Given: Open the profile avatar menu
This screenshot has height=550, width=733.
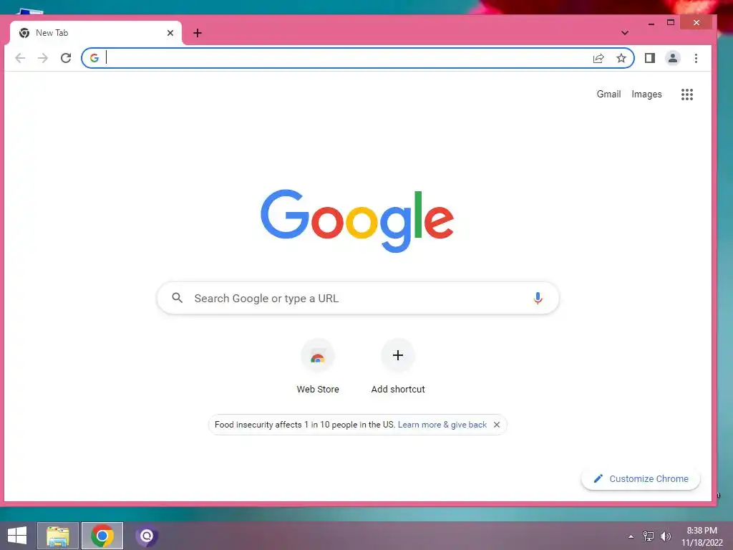Looking at the screenshot, I should (673, 58).
